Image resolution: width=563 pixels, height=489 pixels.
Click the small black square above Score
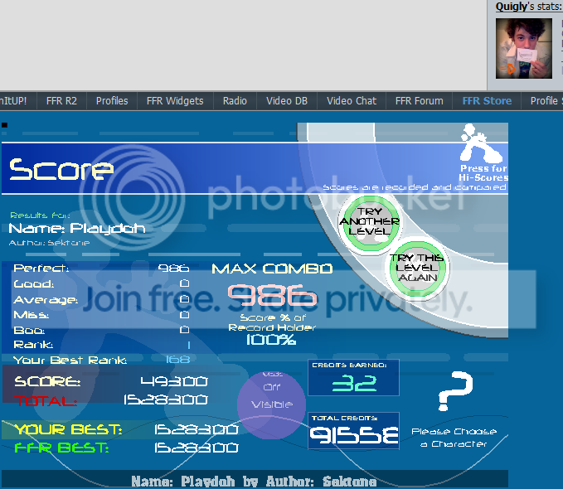click(5, 125)
